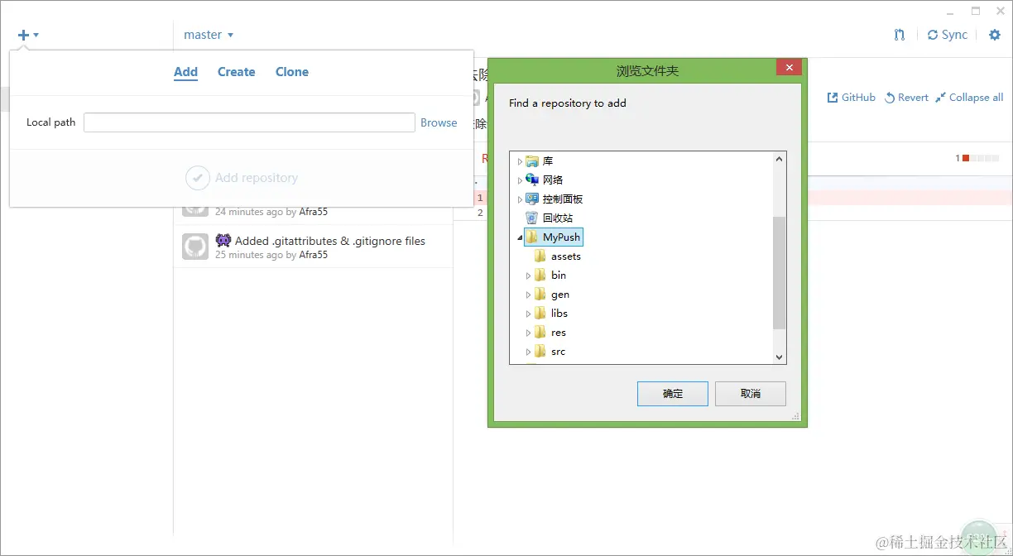Revert the selected commit
The height and width of the screenshot is (556, 1013).
906,98
